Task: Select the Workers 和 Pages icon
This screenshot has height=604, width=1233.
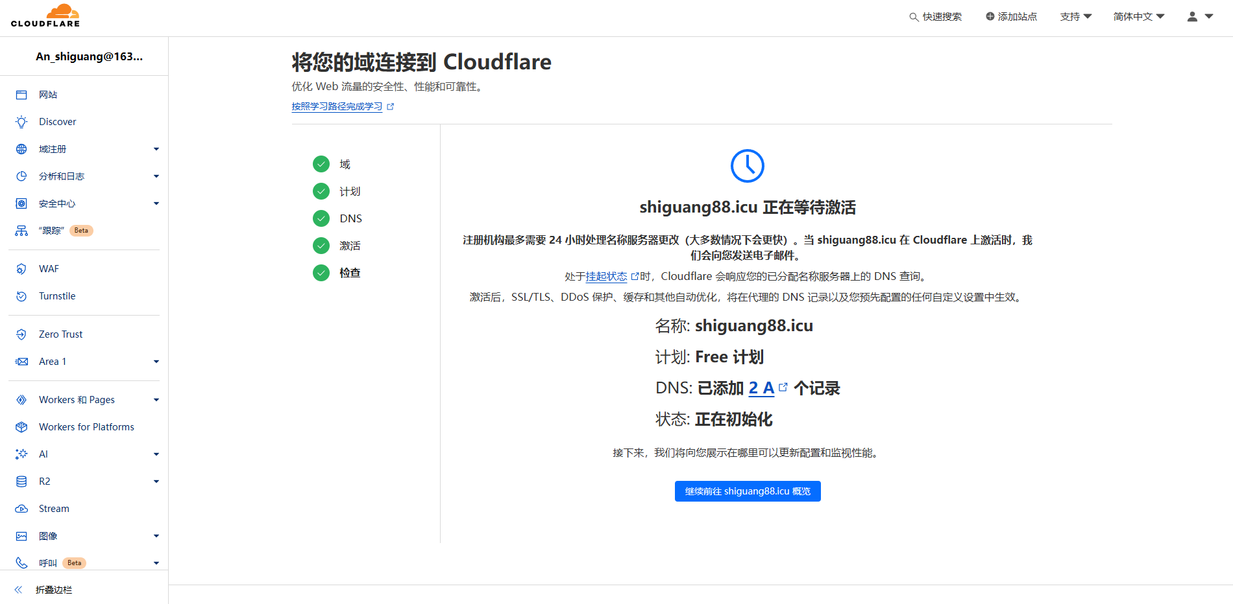Action: click(21, 400)
